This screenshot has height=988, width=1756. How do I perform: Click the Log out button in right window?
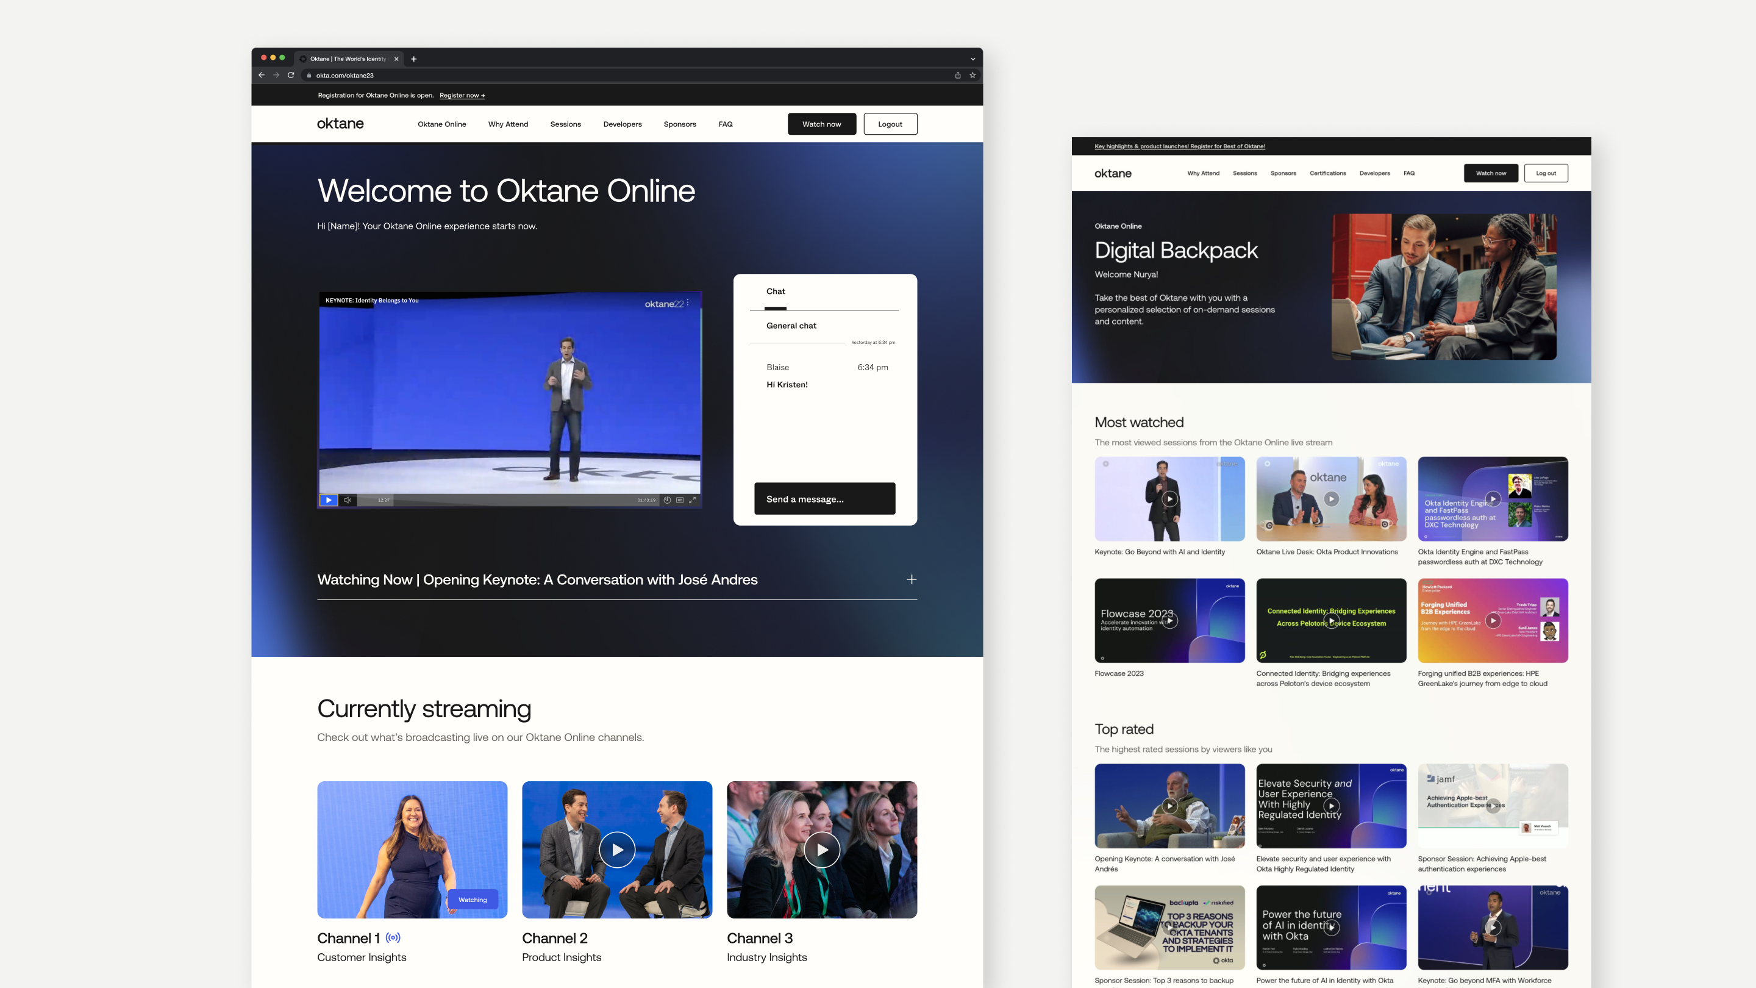(1546, 173)
